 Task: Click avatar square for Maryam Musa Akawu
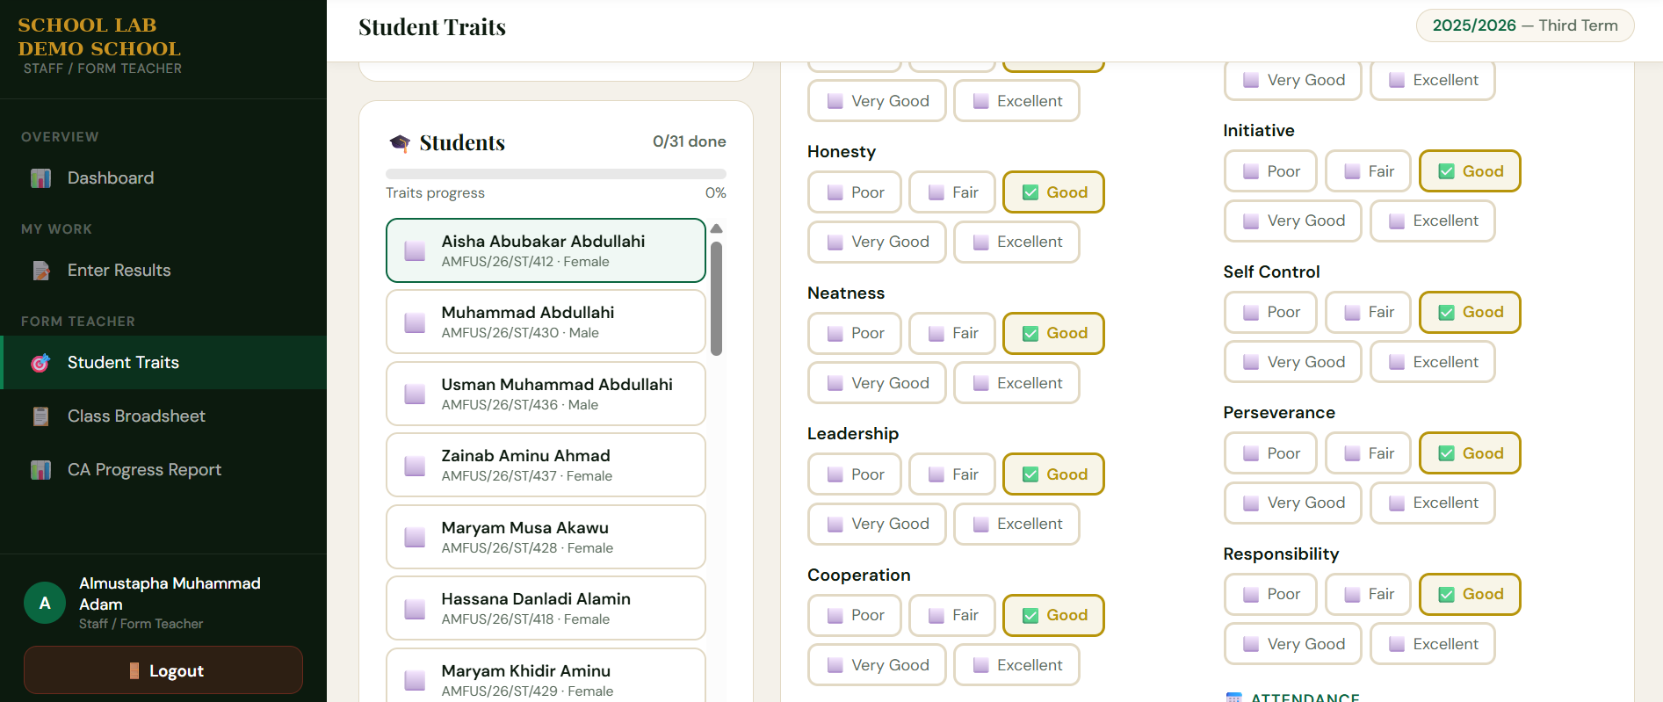(415, 537)
